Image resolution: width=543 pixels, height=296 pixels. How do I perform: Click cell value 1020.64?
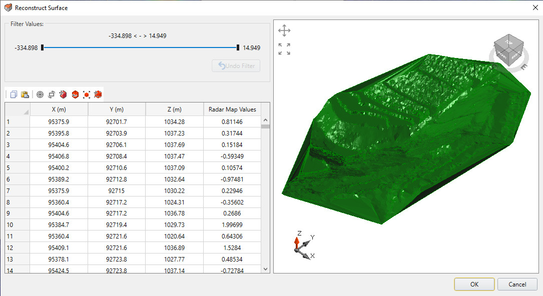click(175, 236)
